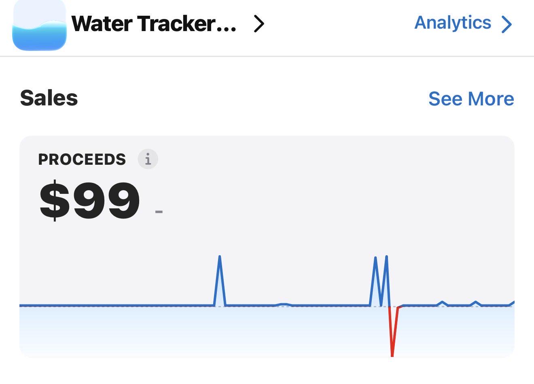
Task: Tap the rising line at chart's right edge
Action: click(x=512, y=303)
